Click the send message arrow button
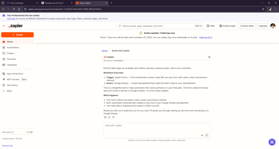Screen dimensions: 279x149 click(x=207, y=135)
